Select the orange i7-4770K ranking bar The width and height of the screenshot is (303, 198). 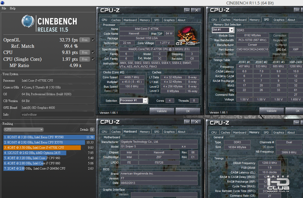[42, 148]
